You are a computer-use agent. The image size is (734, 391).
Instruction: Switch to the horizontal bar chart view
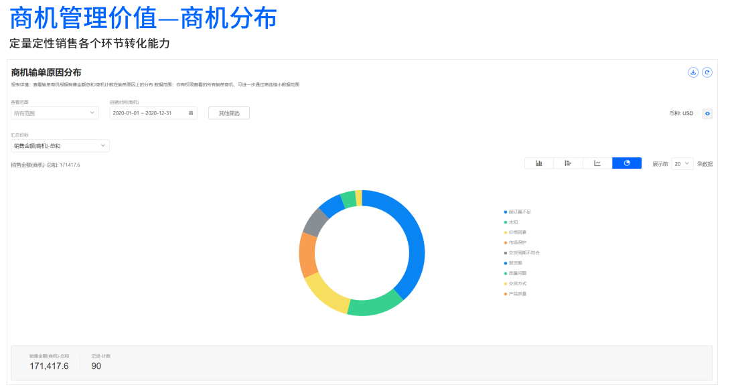[x=568, y=163]
